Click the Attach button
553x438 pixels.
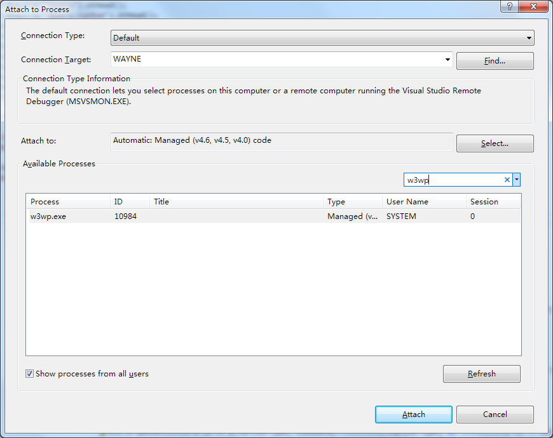click(x=413, y=415)
